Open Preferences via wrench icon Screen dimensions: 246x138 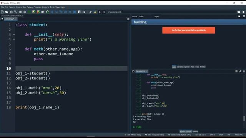91,12
